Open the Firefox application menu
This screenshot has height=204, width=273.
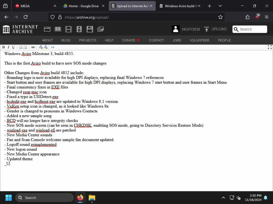click(267, 17)
